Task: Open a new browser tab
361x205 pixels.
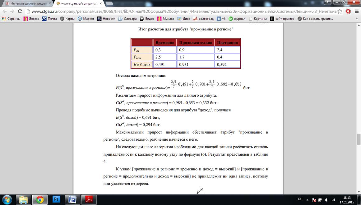Action: (109, 3)
